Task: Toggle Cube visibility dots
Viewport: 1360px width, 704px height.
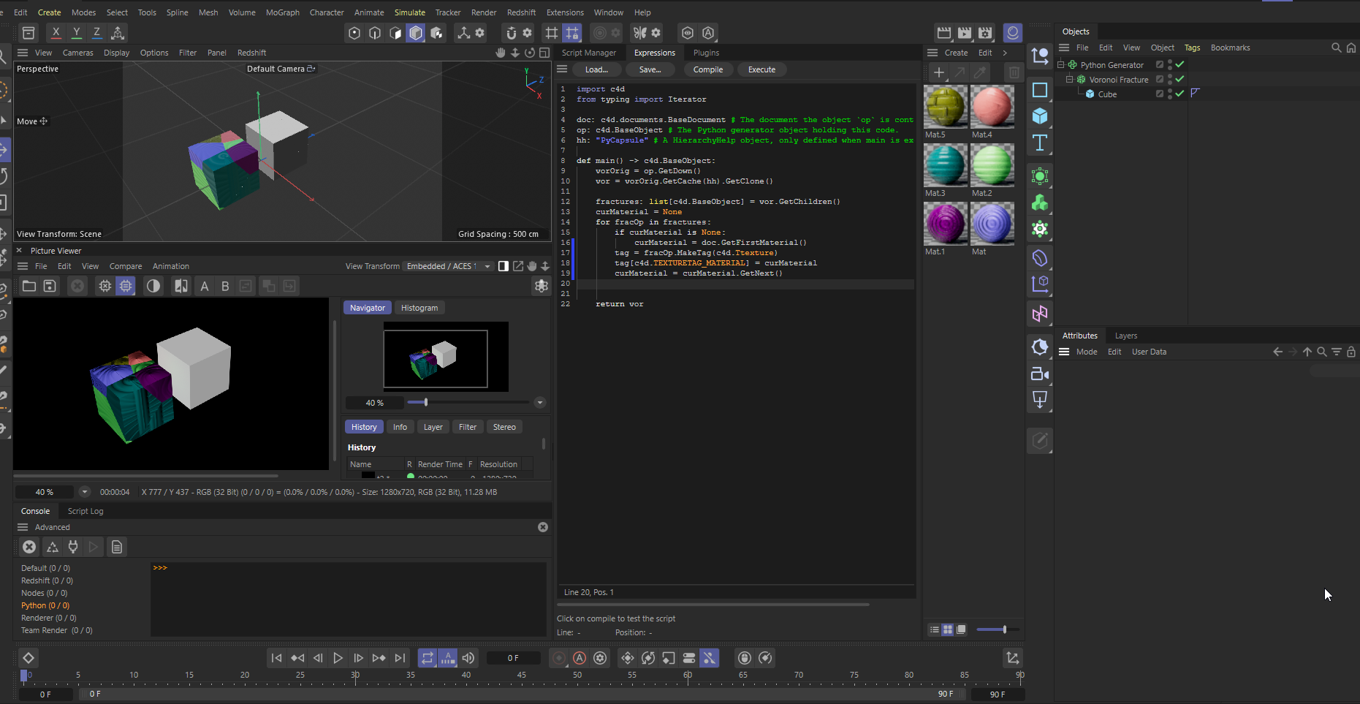Action: click(1169, 94)
